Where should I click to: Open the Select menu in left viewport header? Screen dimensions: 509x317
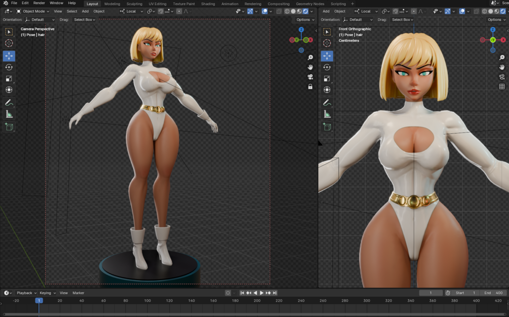72,11
